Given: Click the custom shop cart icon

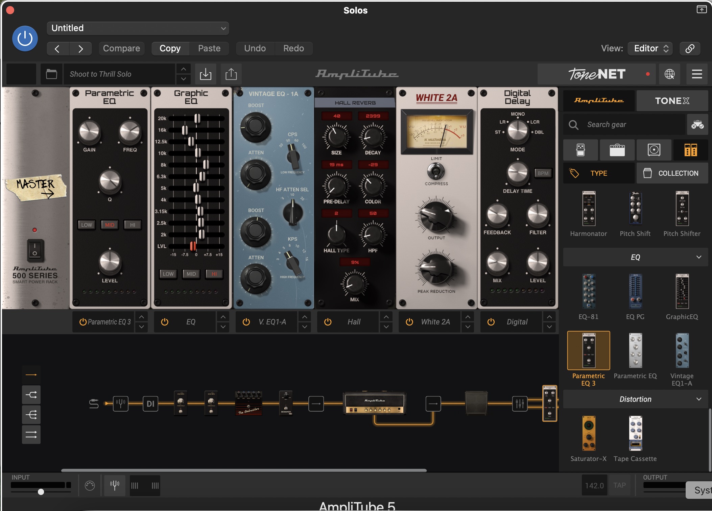Looking at the screenshot, I should [697, 125].
